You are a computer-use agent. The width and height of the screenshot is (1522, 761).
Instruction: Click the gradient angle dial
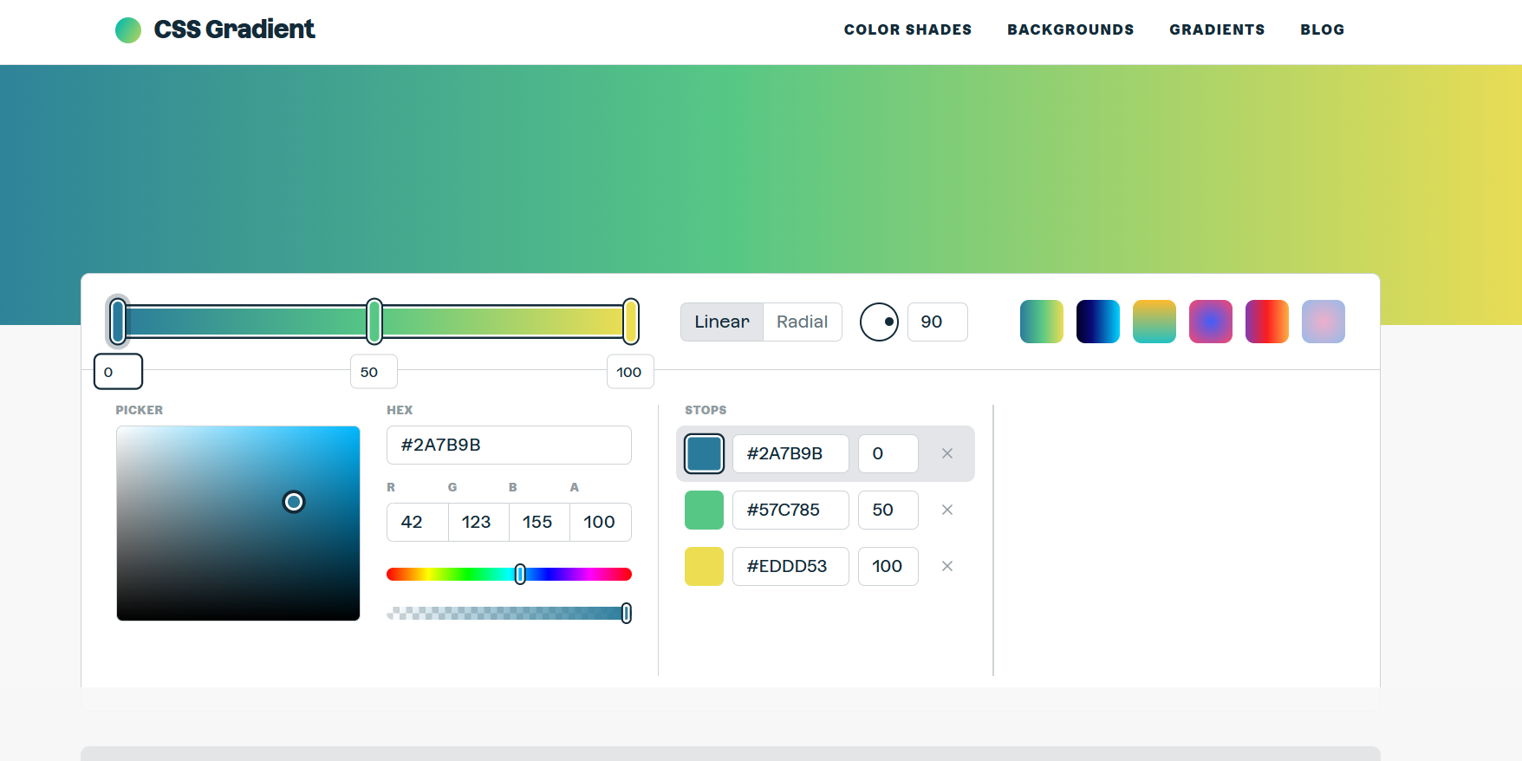pyautogui.click(x=879, y=322)
